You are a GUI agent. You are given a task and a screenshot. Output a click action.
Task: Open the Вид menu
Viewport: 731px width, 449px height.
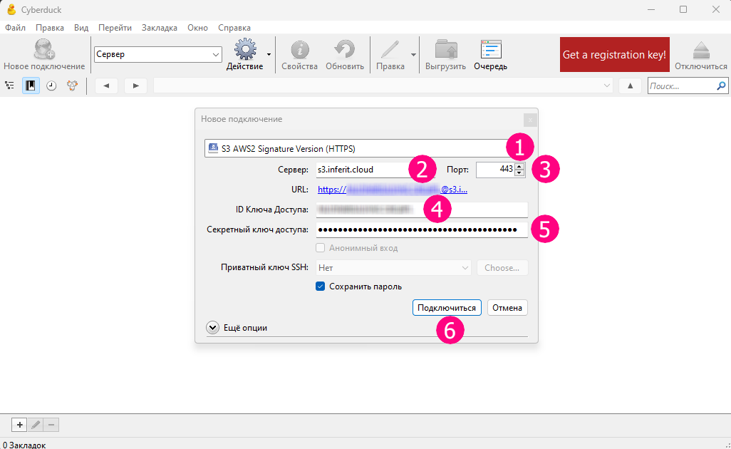coord(81,28)
